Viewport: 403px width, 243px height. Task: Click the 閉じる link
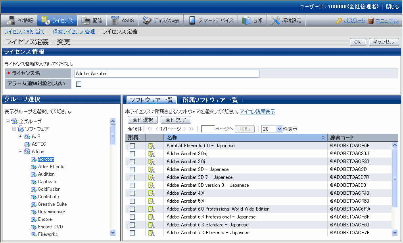pyautogui.click(x=392, y=7)
